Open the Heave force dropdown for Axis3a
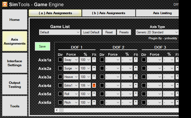The image size is (191, 118). (x=71, y=77)
